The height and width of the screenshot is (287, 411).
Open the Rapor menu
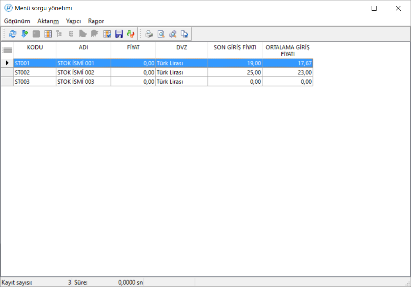click(96, 21)
